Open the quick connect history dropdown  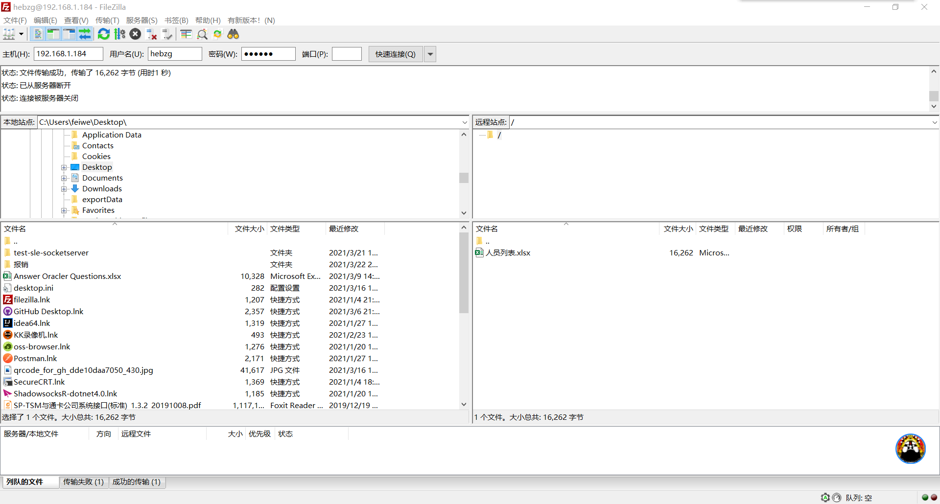[x=430, y=54]
